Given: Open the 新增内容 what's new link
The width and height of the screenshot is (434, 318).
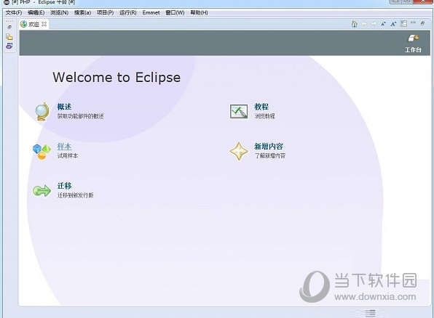Looking at the screenshot, I should [x=269, y=147].
